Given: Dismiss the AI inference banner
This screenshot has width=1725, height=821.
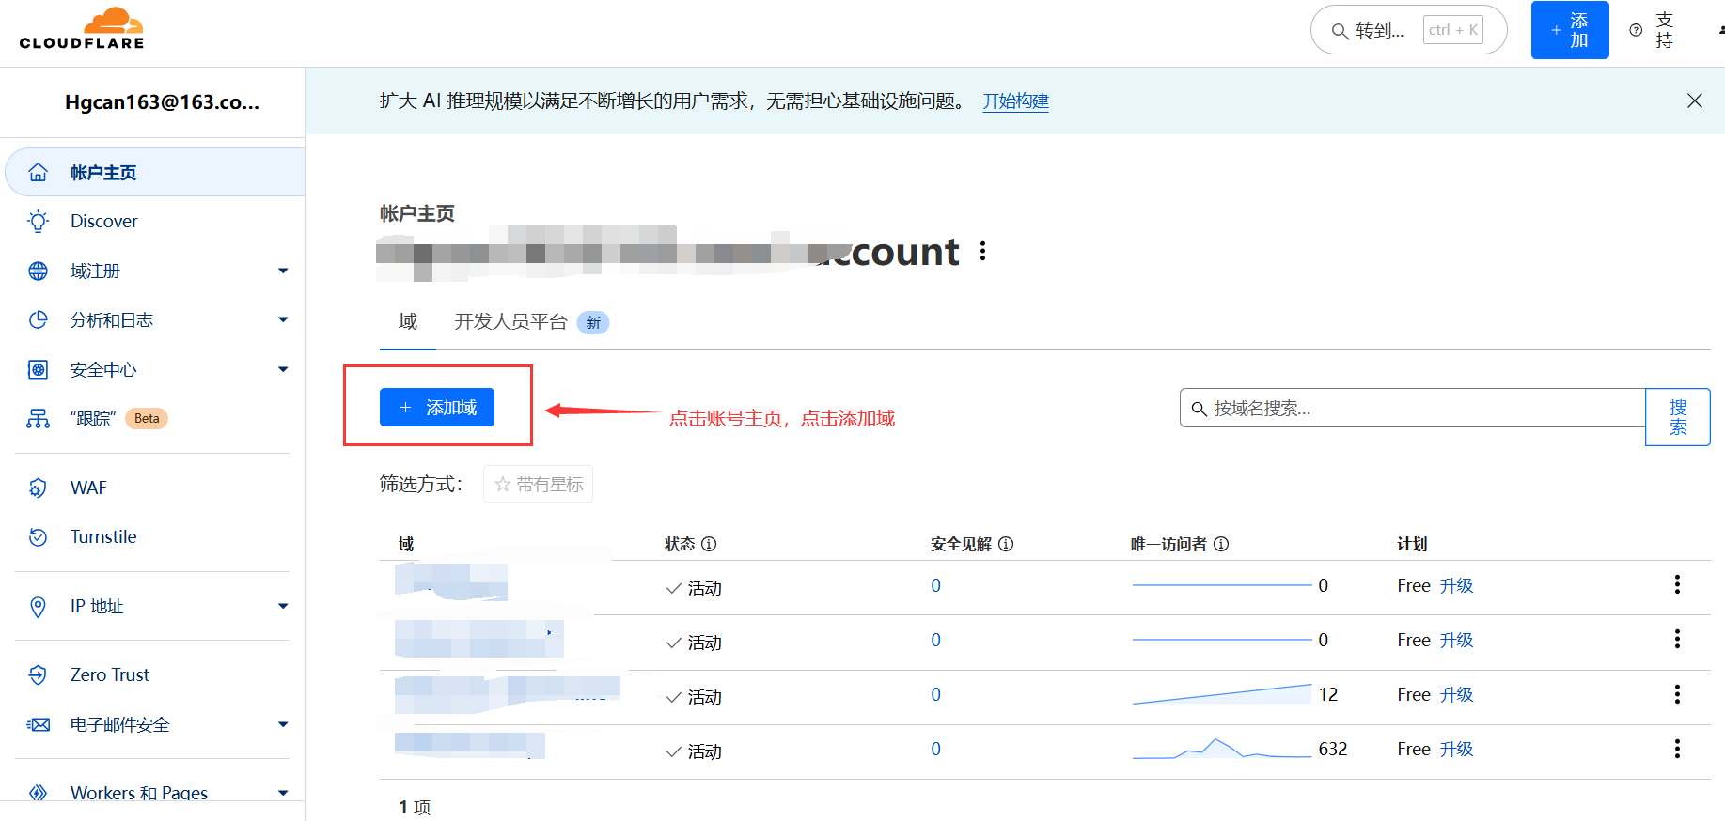Looking at the screenshot, I should (x=1694, y=101).
